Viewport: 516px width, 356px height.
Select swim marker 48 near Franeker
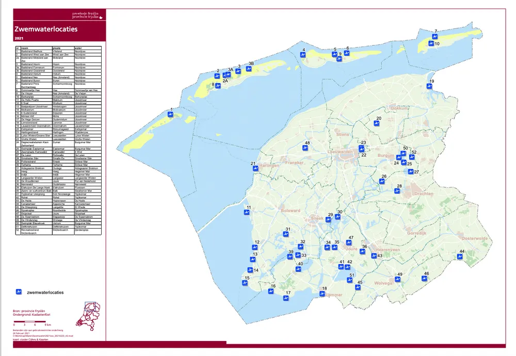(306, 149)
